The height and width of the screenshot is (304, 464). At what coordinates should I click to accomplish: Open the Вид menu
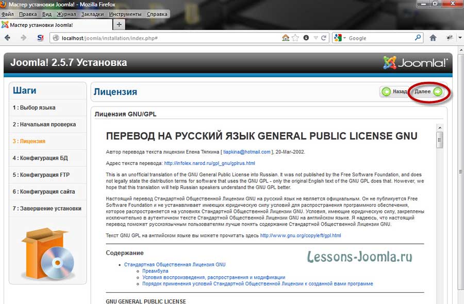pos(47,14)
